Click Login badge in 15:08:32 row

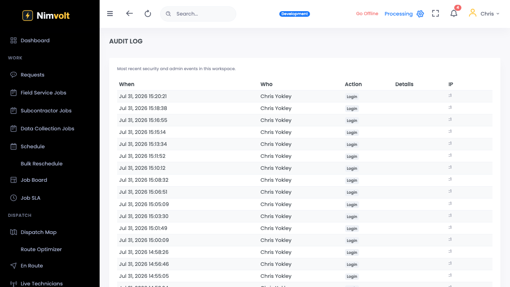click(352, 180)
